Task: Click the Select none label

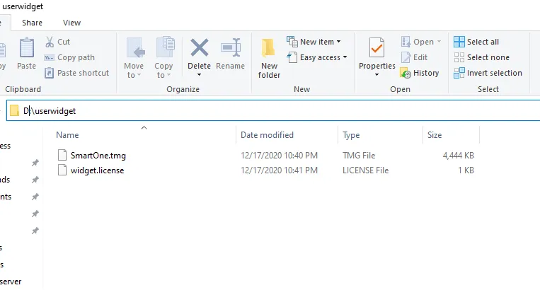Action: click(488, 57)
